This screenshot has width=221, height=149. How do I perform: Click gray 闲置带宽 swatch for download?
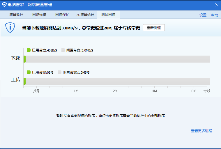point(63,50)
